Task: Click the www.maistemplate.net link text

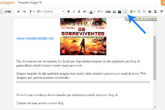Action: click(x=35, y=38)
